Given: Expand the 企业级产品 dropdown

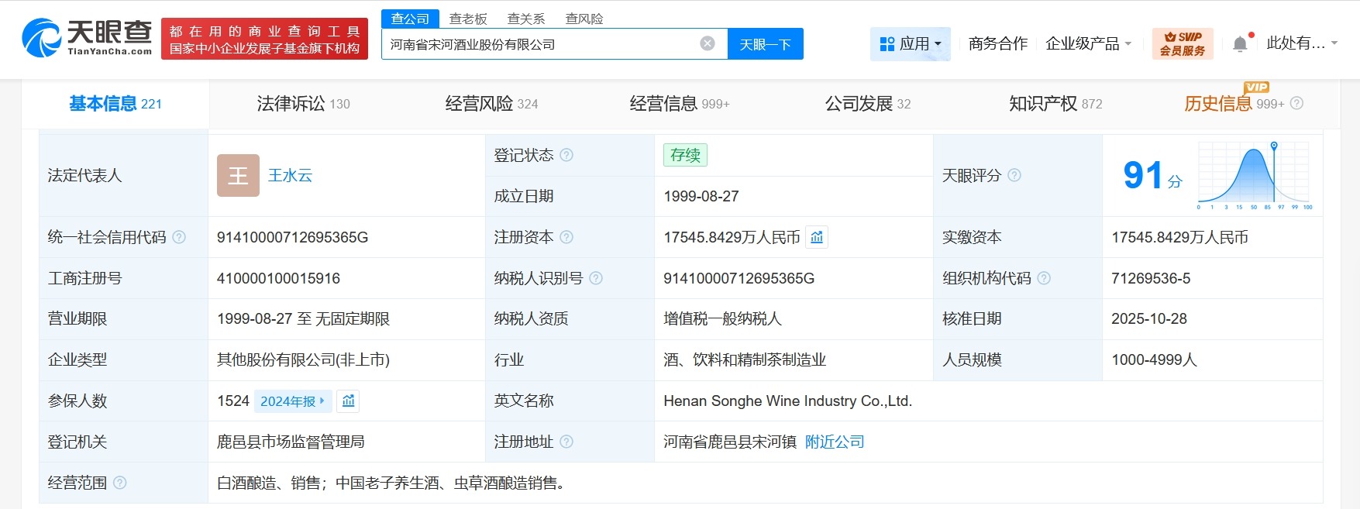Looking at the screenshot, I should 1089,44.
